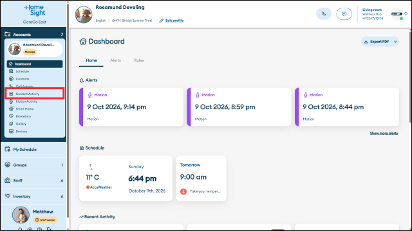The width and height of the screenshot is (412, 231).
Task: Open the Export PDF dropdown arrow
Action: tap(395, 42)
